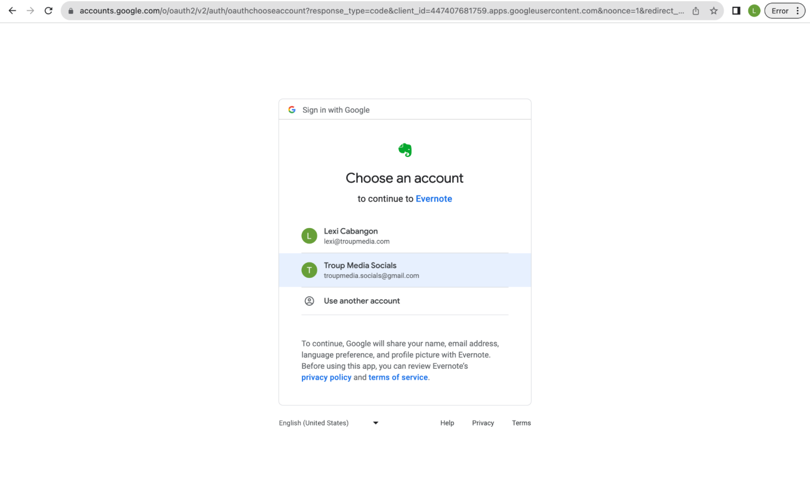Viewport: 810px width, 481px height.
Task: Open the green L profile avatar in toolbar
Action: [x=754, y=11]
